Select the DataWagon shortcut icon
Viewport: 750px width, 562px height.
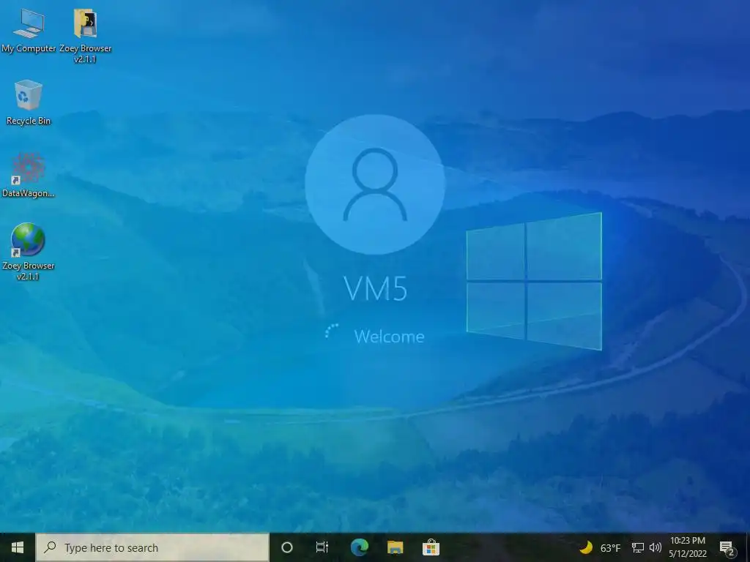pos(29,175)
